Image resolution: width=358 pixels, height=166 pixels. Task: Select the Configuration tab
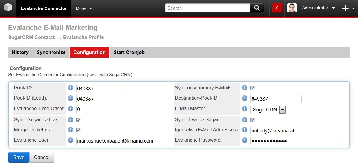coord(89,52)
